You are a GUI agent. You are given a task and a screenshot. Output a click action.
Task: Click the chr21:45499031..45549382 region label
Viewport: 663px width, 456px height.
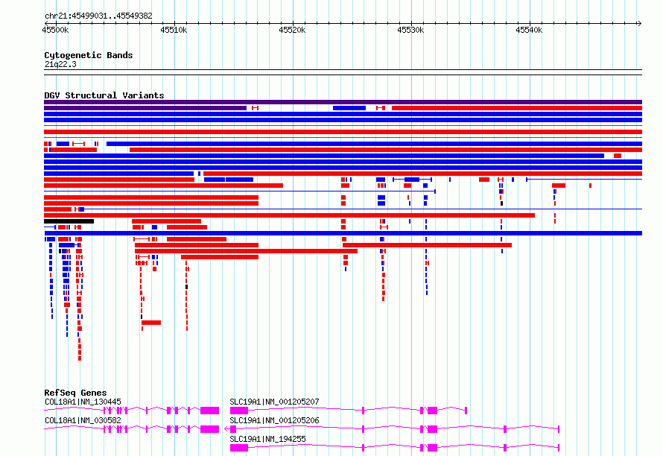(x=98, y=16)
